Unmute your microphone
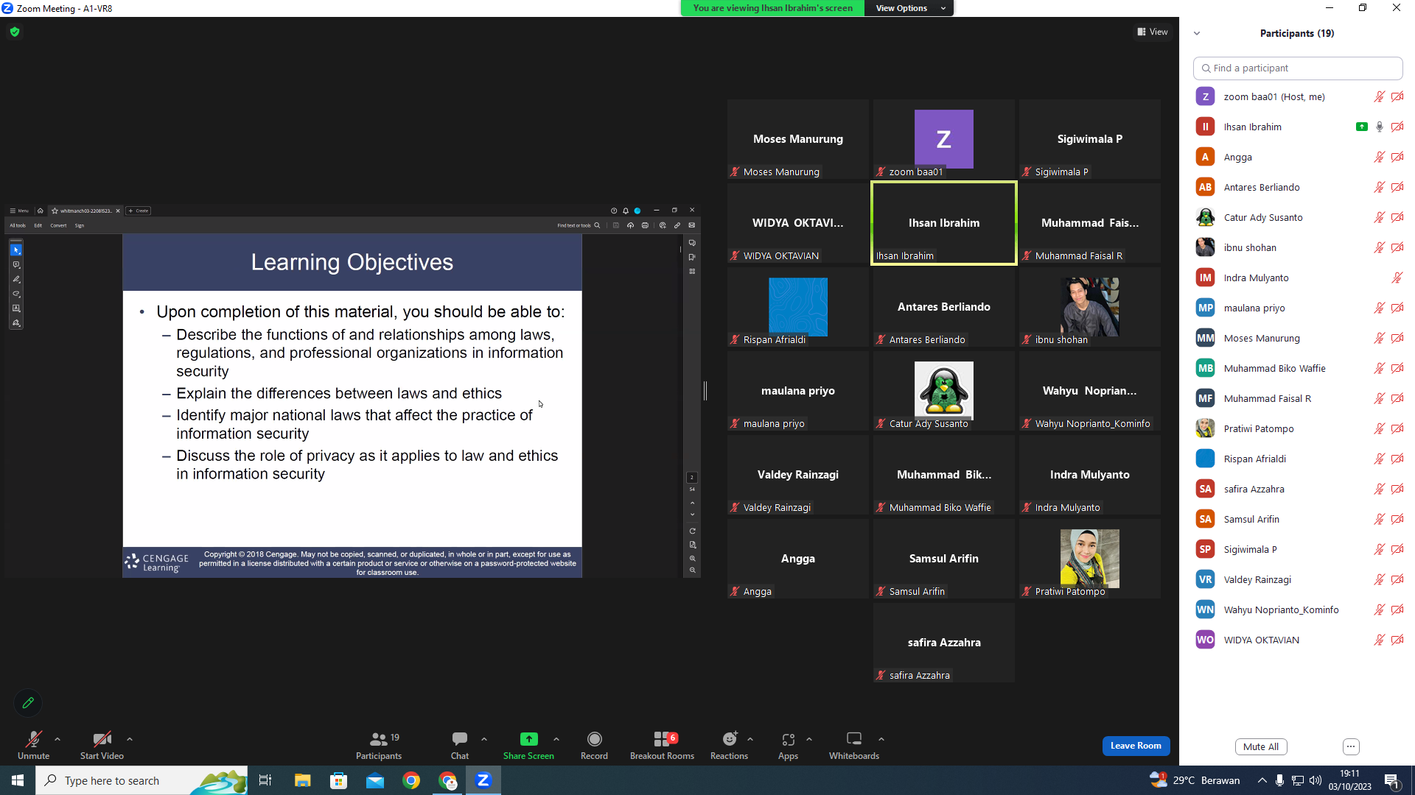1415x795 pixels. (34, 745)
